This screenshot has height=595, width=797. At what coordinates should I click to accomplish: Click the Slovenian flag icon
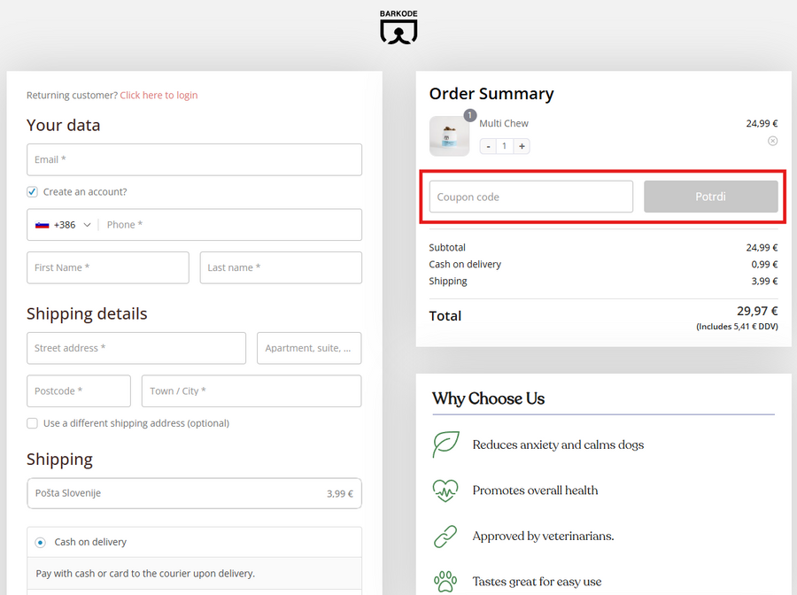click(x=42, y=225)
